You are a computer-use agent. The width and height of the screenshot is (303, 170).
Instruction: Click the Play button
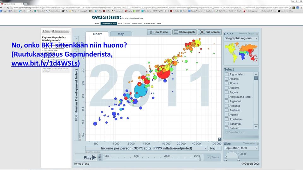point(86,157)
